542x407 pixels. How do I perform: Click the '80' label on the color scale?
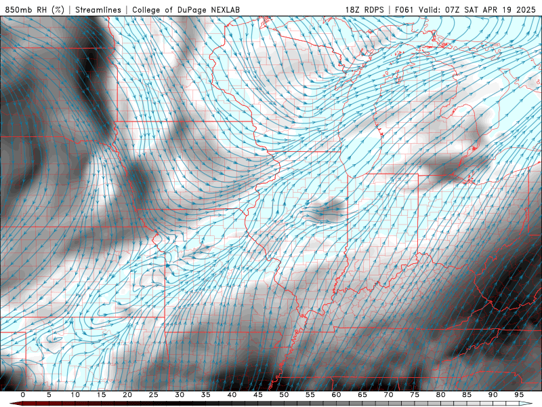441,395
